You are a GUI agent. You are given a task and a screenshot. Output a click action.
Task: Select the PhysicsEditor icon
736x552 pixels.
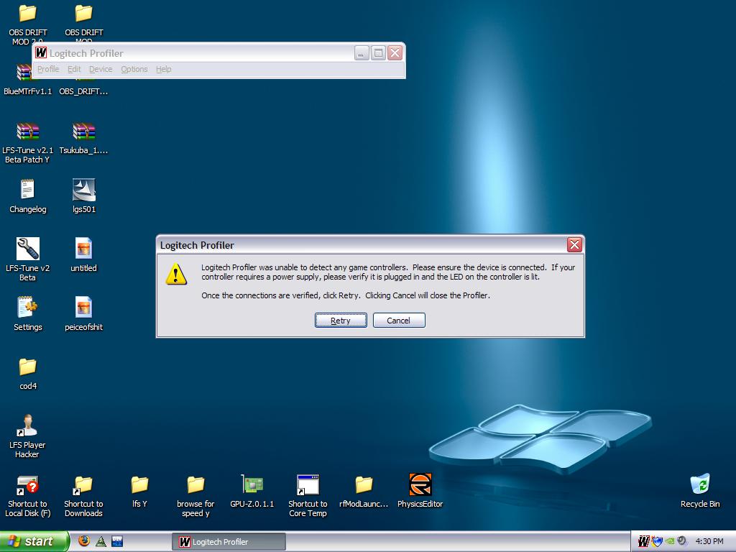click(420, 484)
